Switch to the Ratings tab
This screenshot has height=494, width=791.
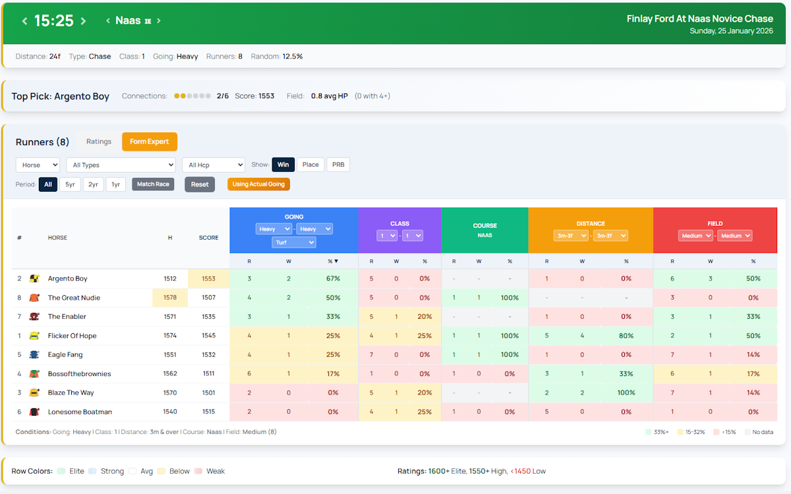[x=98, y=141]
